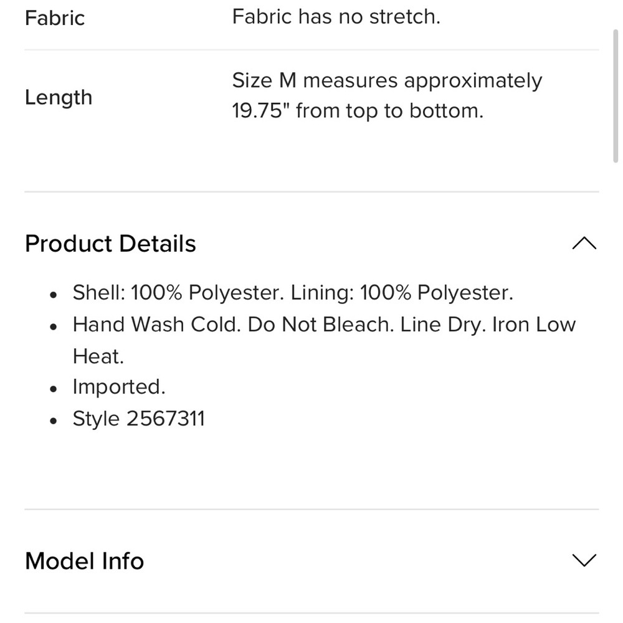This screenshot has height=623, width=623.
Task: Click the vertical scrollbar thumb
Action: pos(616,95)
